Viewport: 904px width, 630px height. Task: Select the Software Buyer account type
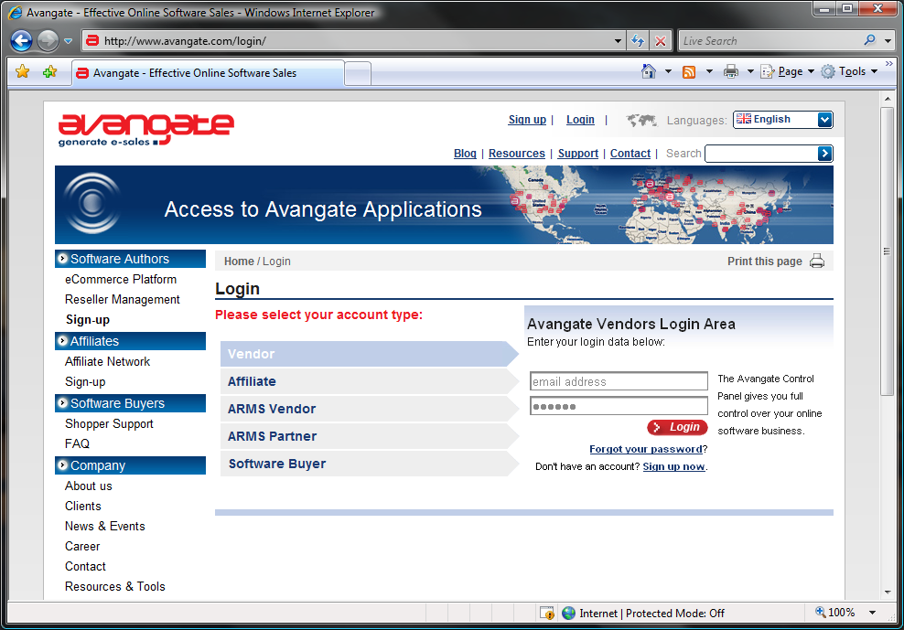[276, 464]
